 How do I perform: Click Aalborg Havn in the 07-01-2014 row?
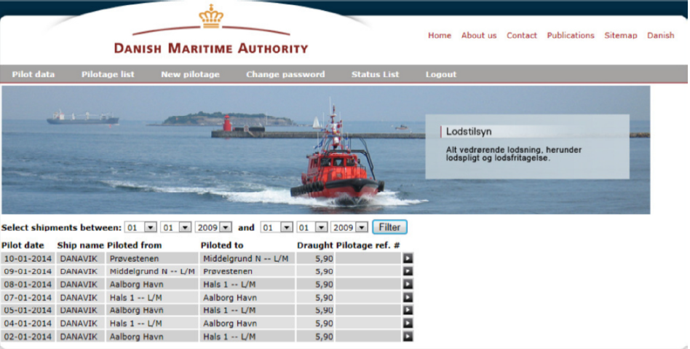[x=230, y=297]
